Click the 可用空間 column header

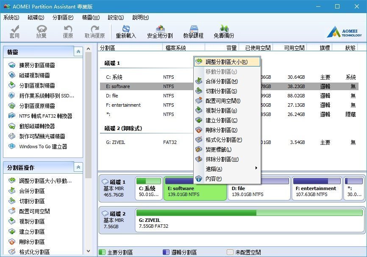(x=290, y=48)
